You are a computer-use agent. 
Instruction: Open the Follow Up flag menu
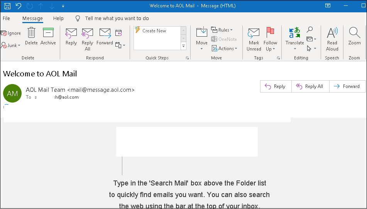[x=270, y=39]
